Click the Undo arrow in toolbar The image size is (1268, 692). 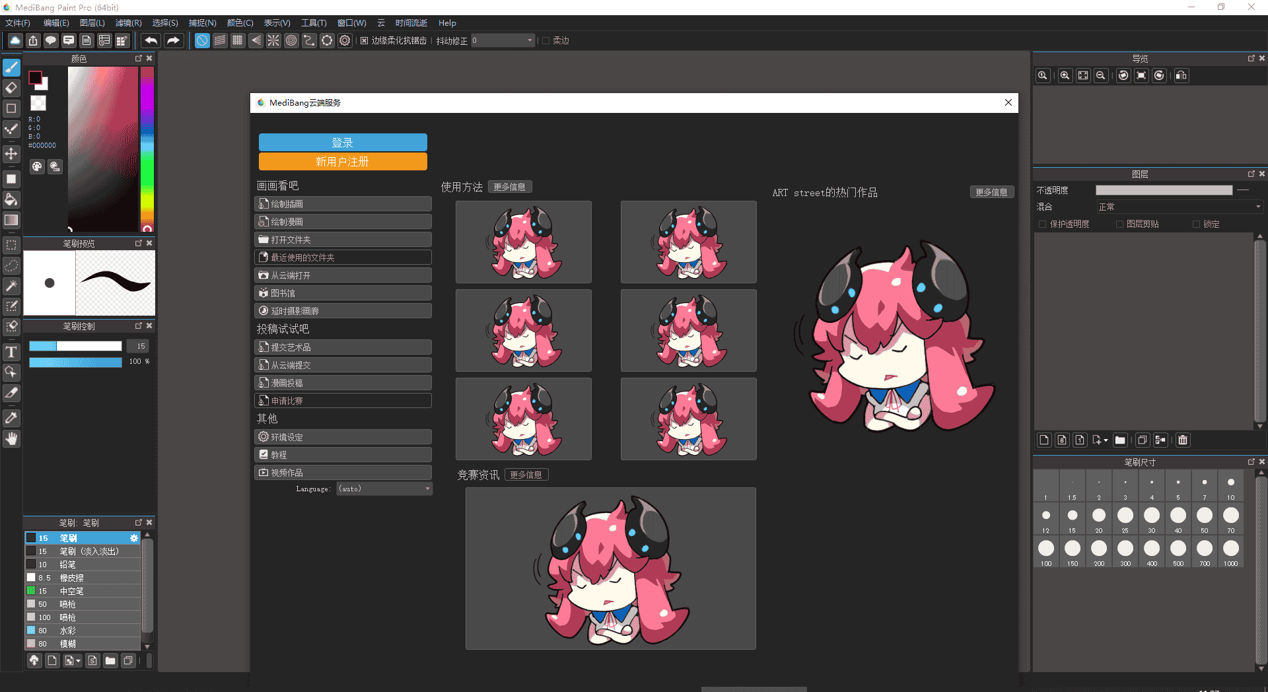click(x=151, y=41)
